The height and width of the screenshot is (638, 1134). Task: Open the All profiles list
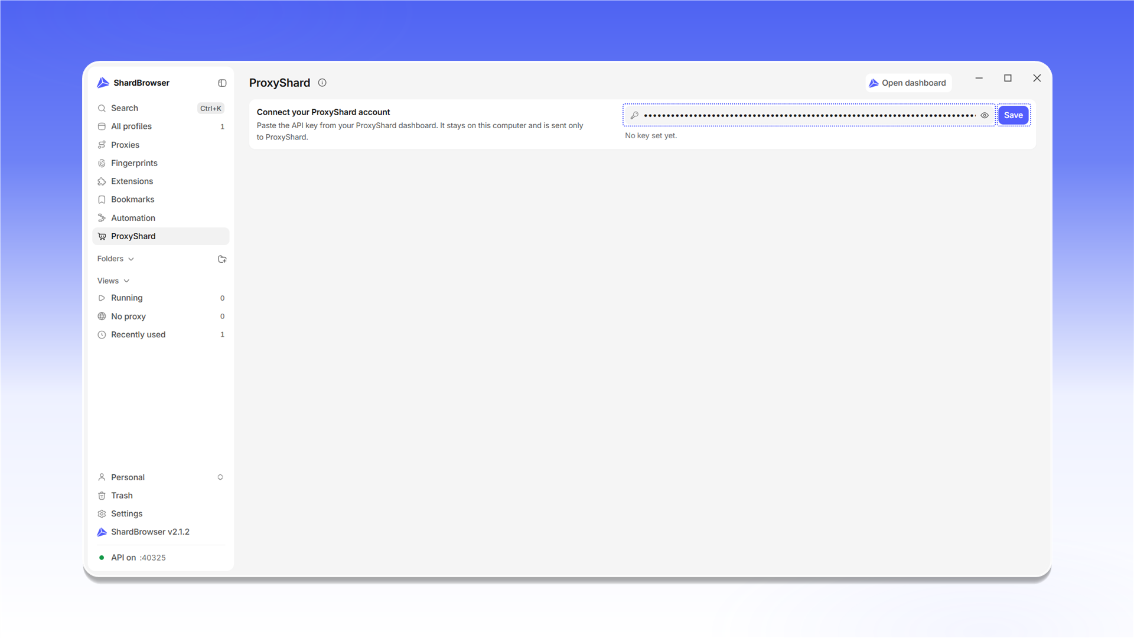pyautogui.click(x=161, y=126)
